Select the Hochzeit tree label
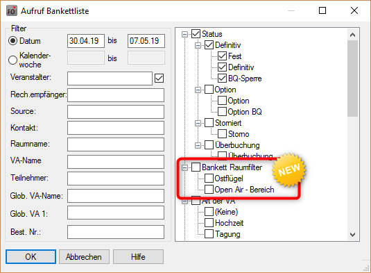Screen dimensions: 371x273 [230, 223]
